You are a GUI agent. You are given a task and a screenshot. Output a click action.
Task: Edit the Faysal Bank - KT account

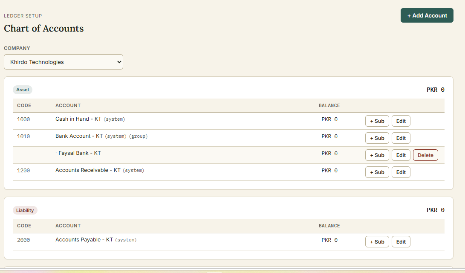[401, 155]
